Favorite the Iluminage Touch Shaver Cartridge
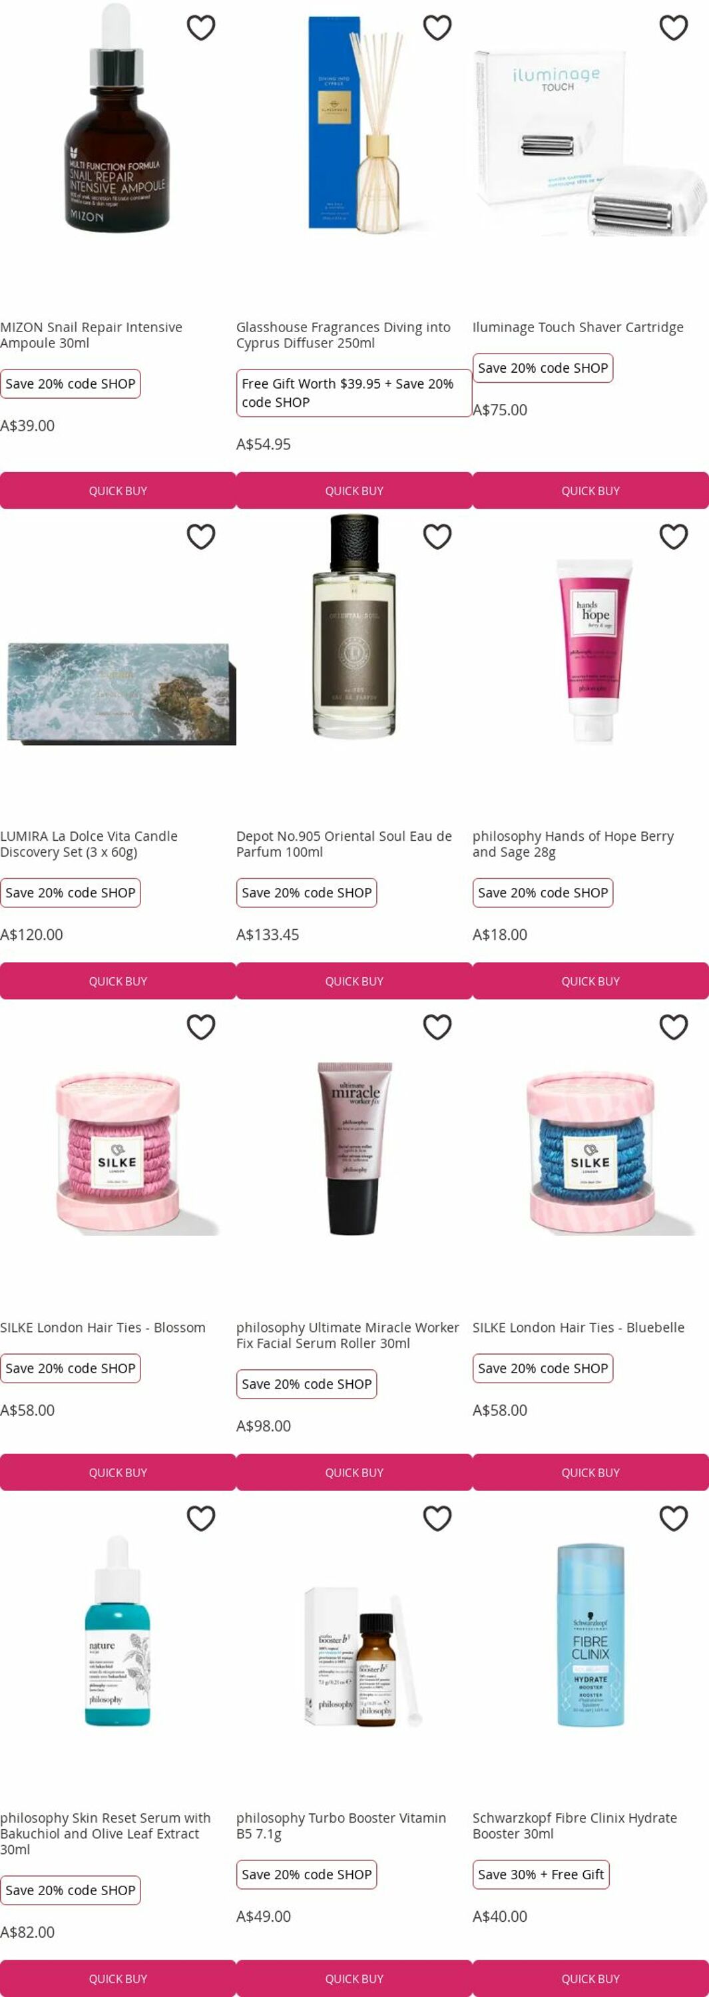Image resolution: width=709 pixels, height=1997 pixels. coord(673,28)
